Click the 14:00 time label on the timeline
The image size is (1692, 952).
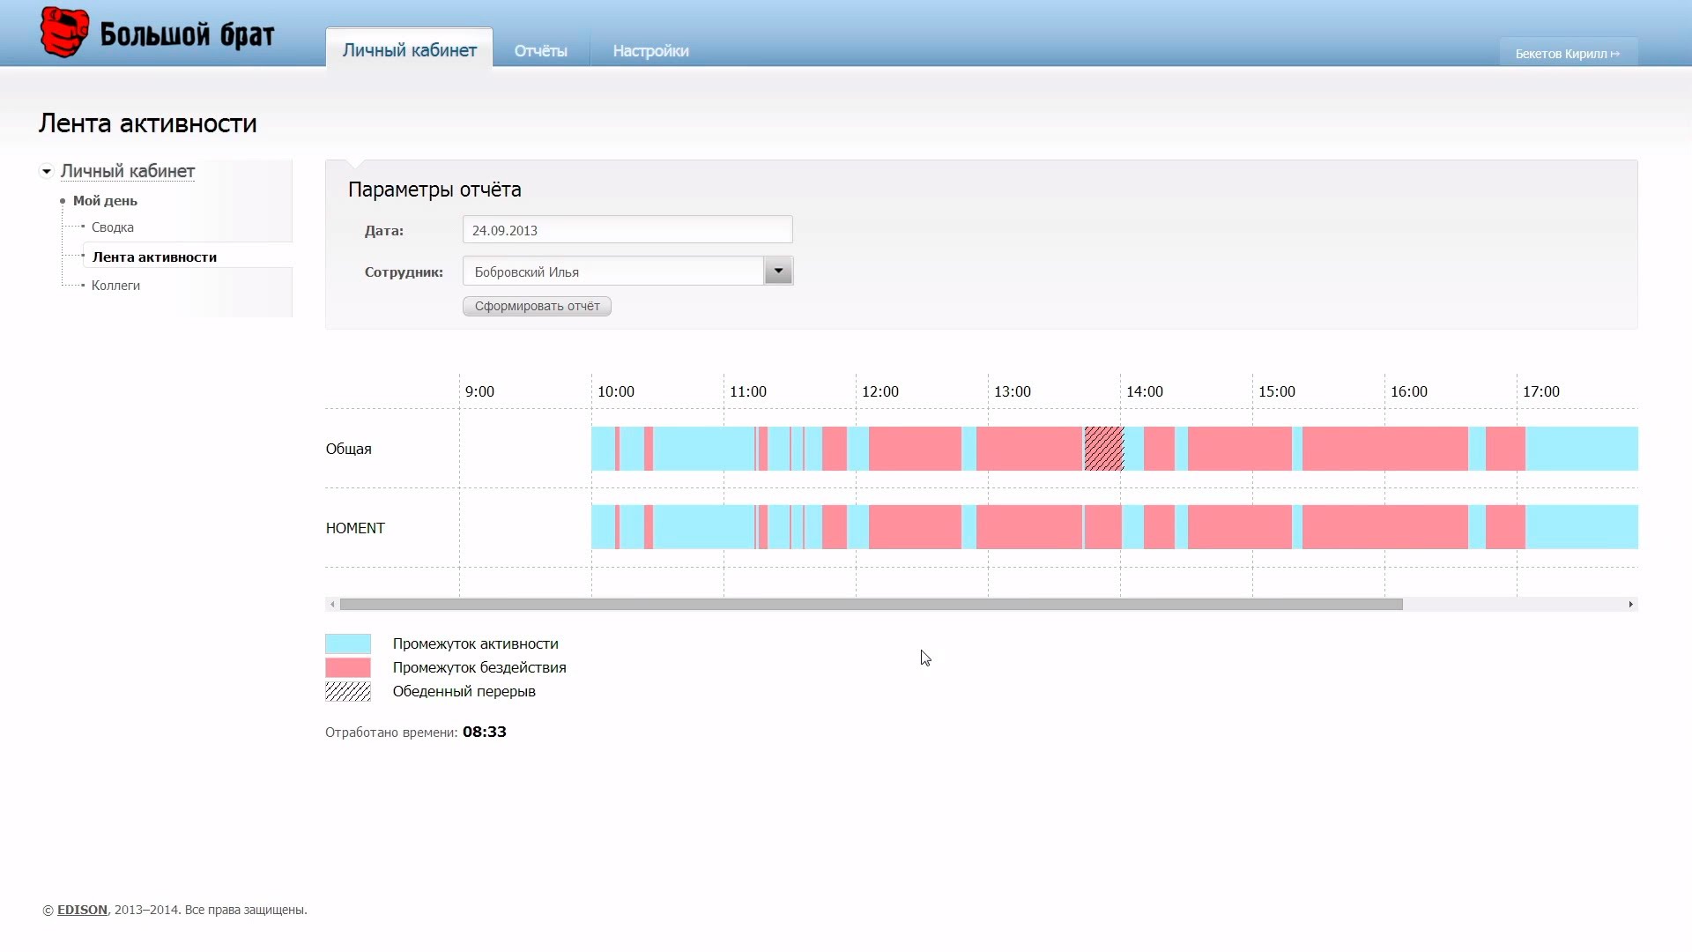1144,391
